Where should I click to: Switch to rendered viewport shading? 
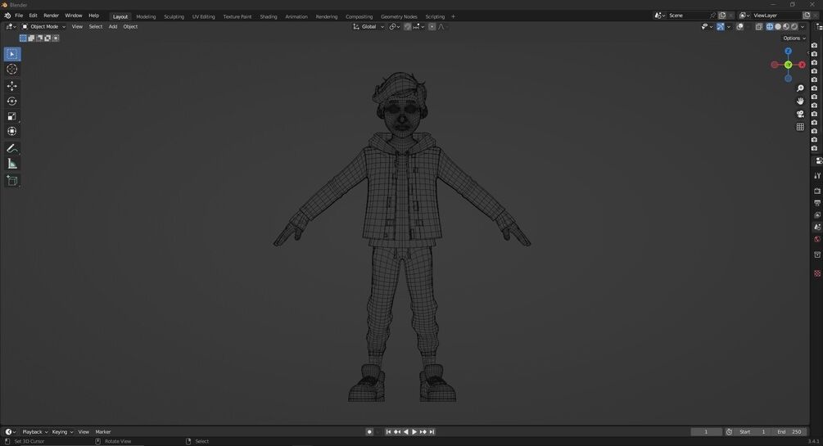pyautogui.click(x=794, y=27)
